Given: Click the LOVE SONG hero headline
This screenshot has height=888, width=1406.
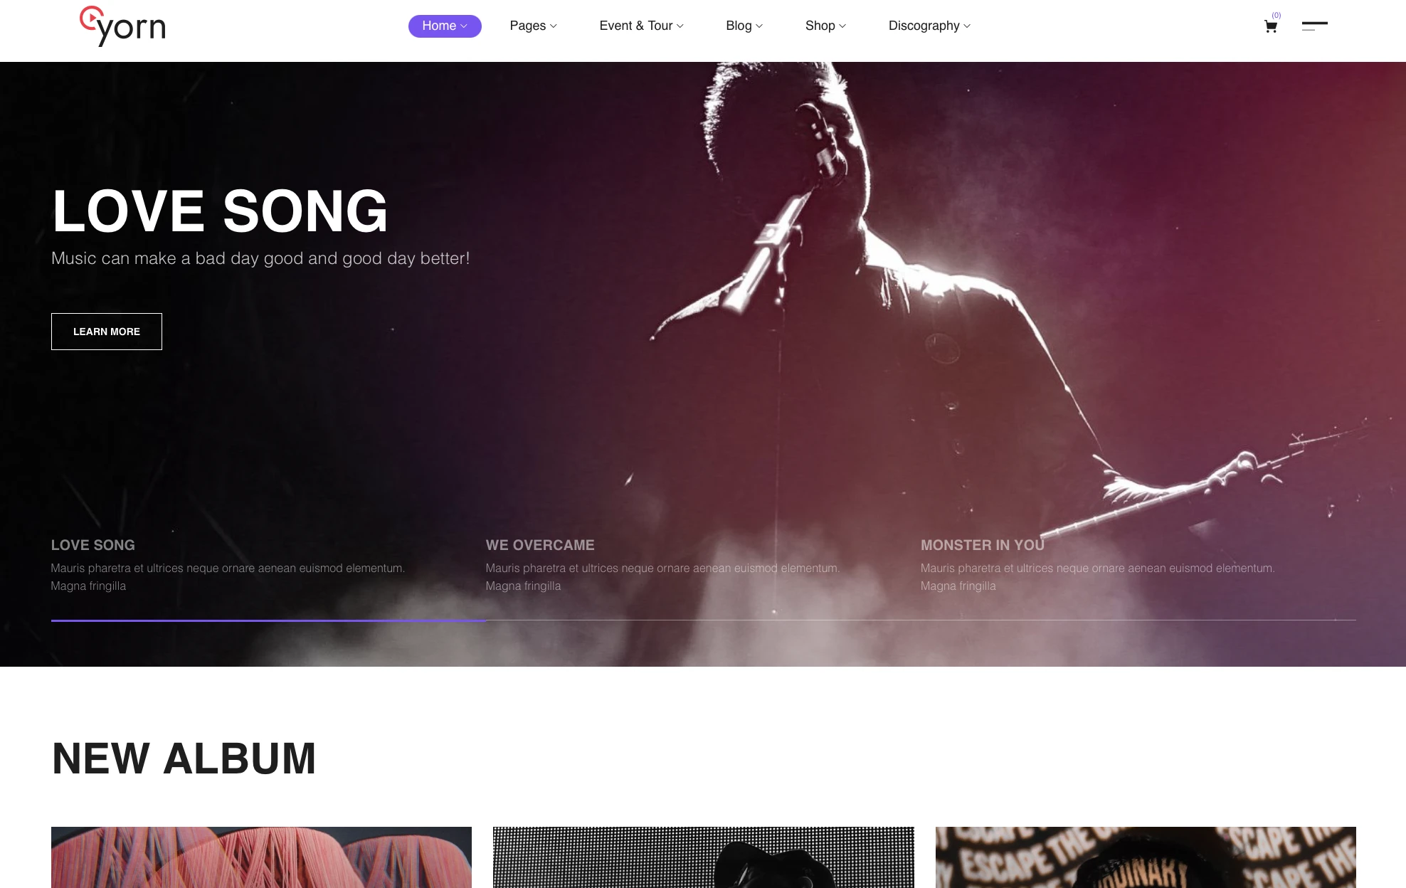Looking at the screenshot, I should click(220, 211).
